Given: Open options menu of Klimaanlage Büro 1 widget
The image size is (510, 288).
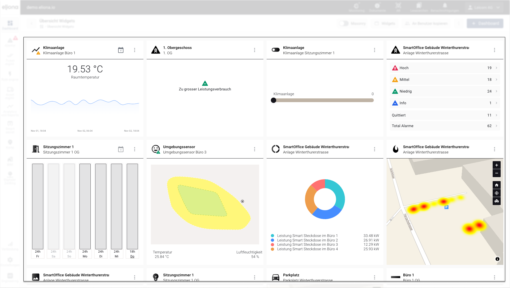Looking at the screenshot, I should click(135, 50).
